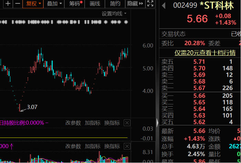Enter fullscreen chart mode icon
Screen dimensions: 241x163
(150, 3)
